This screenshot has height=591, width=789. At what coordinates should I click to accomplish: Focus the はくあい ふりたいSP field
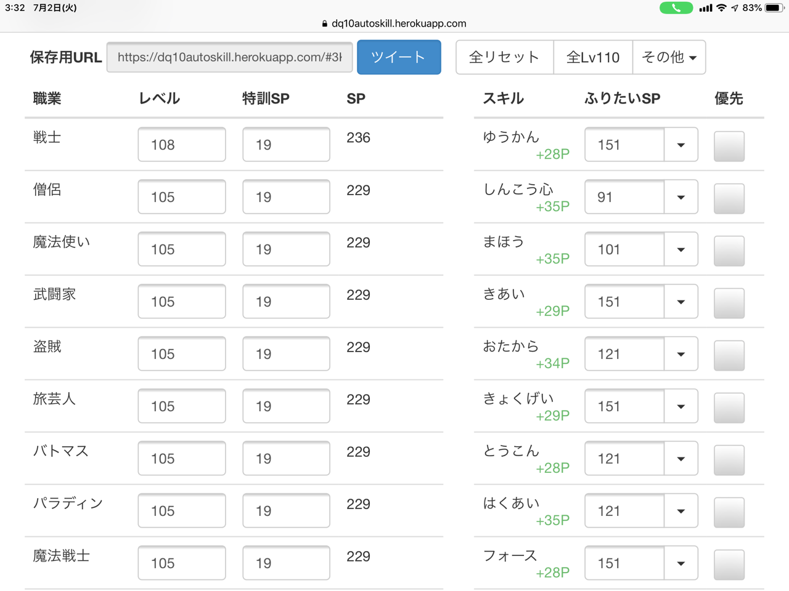click(624, 511)
